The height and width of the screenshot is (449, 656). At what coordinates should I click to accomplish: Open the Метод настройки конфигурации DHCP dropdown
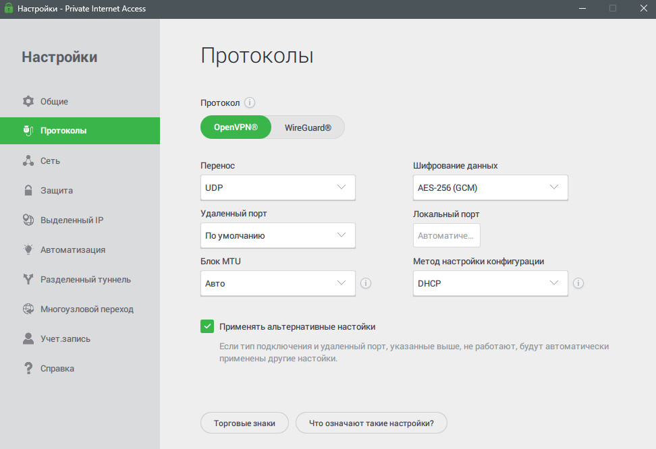pos(491,283)
